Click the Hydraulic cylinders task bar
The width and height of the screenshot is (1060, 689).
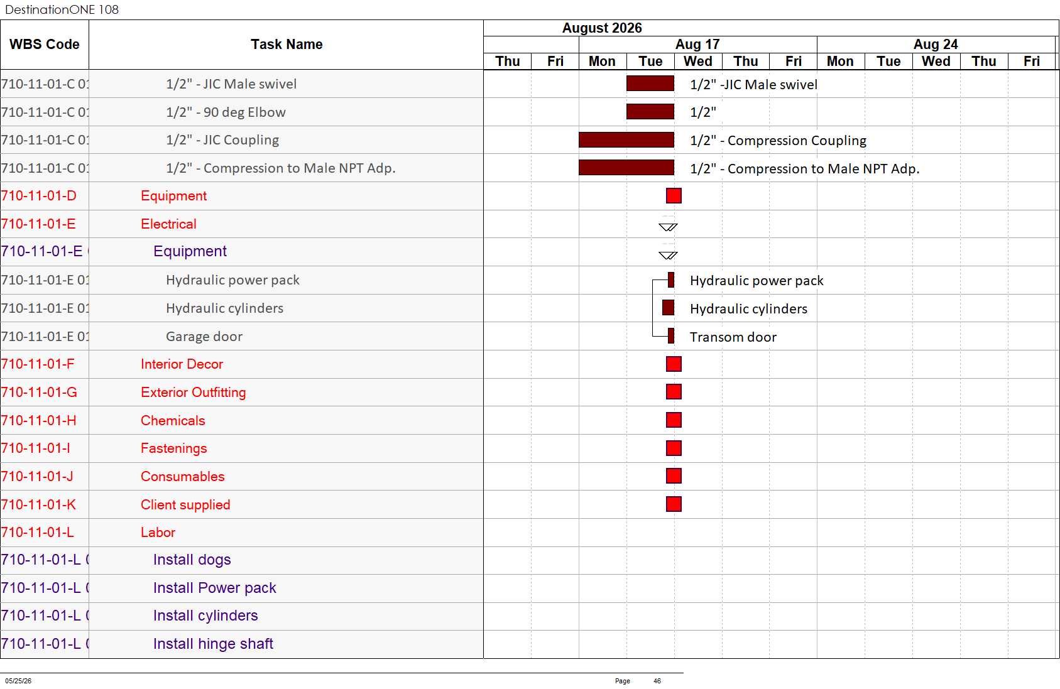(x=668, y=308)
